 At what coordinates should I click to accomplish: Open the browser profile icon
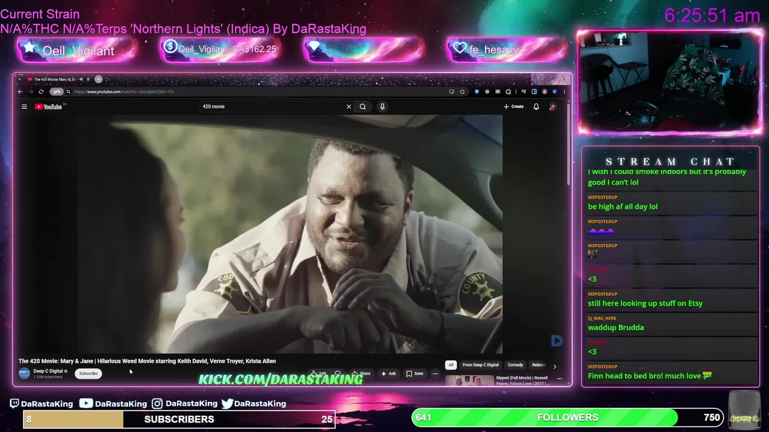point(545,92)
